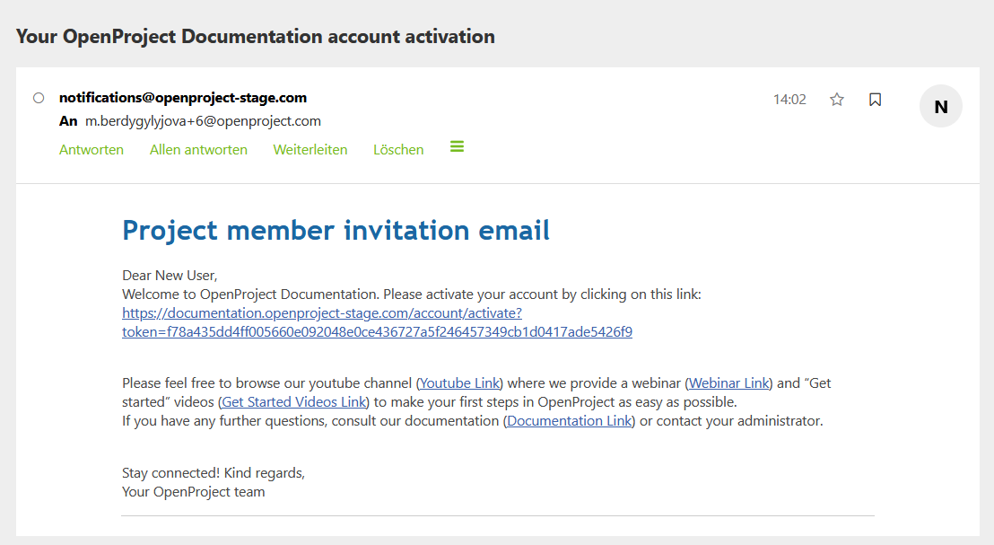Screen dimensions: 994x545
Task: Toggle the star to favorite this email
Action: [x=836, y=100]
